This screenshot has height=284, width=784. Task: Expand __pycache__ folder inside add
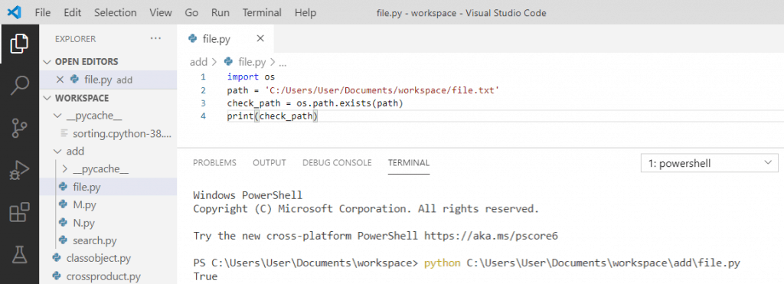pos(64,169)
